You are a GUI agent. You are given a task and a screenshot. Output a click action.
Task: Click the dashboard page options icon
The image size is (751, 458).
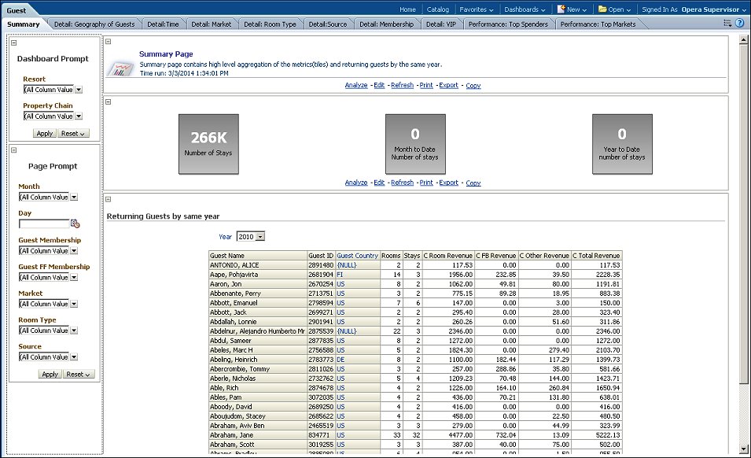click(727, 24)
